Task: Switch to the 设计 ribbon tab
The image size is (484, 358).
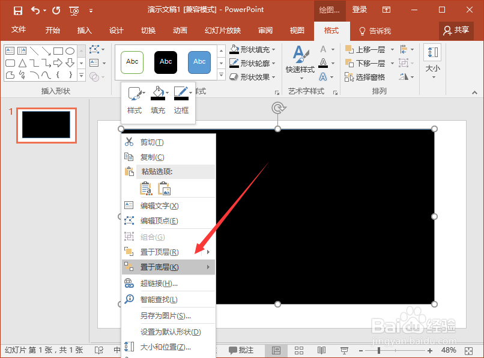Action: (x=116, y=30)
